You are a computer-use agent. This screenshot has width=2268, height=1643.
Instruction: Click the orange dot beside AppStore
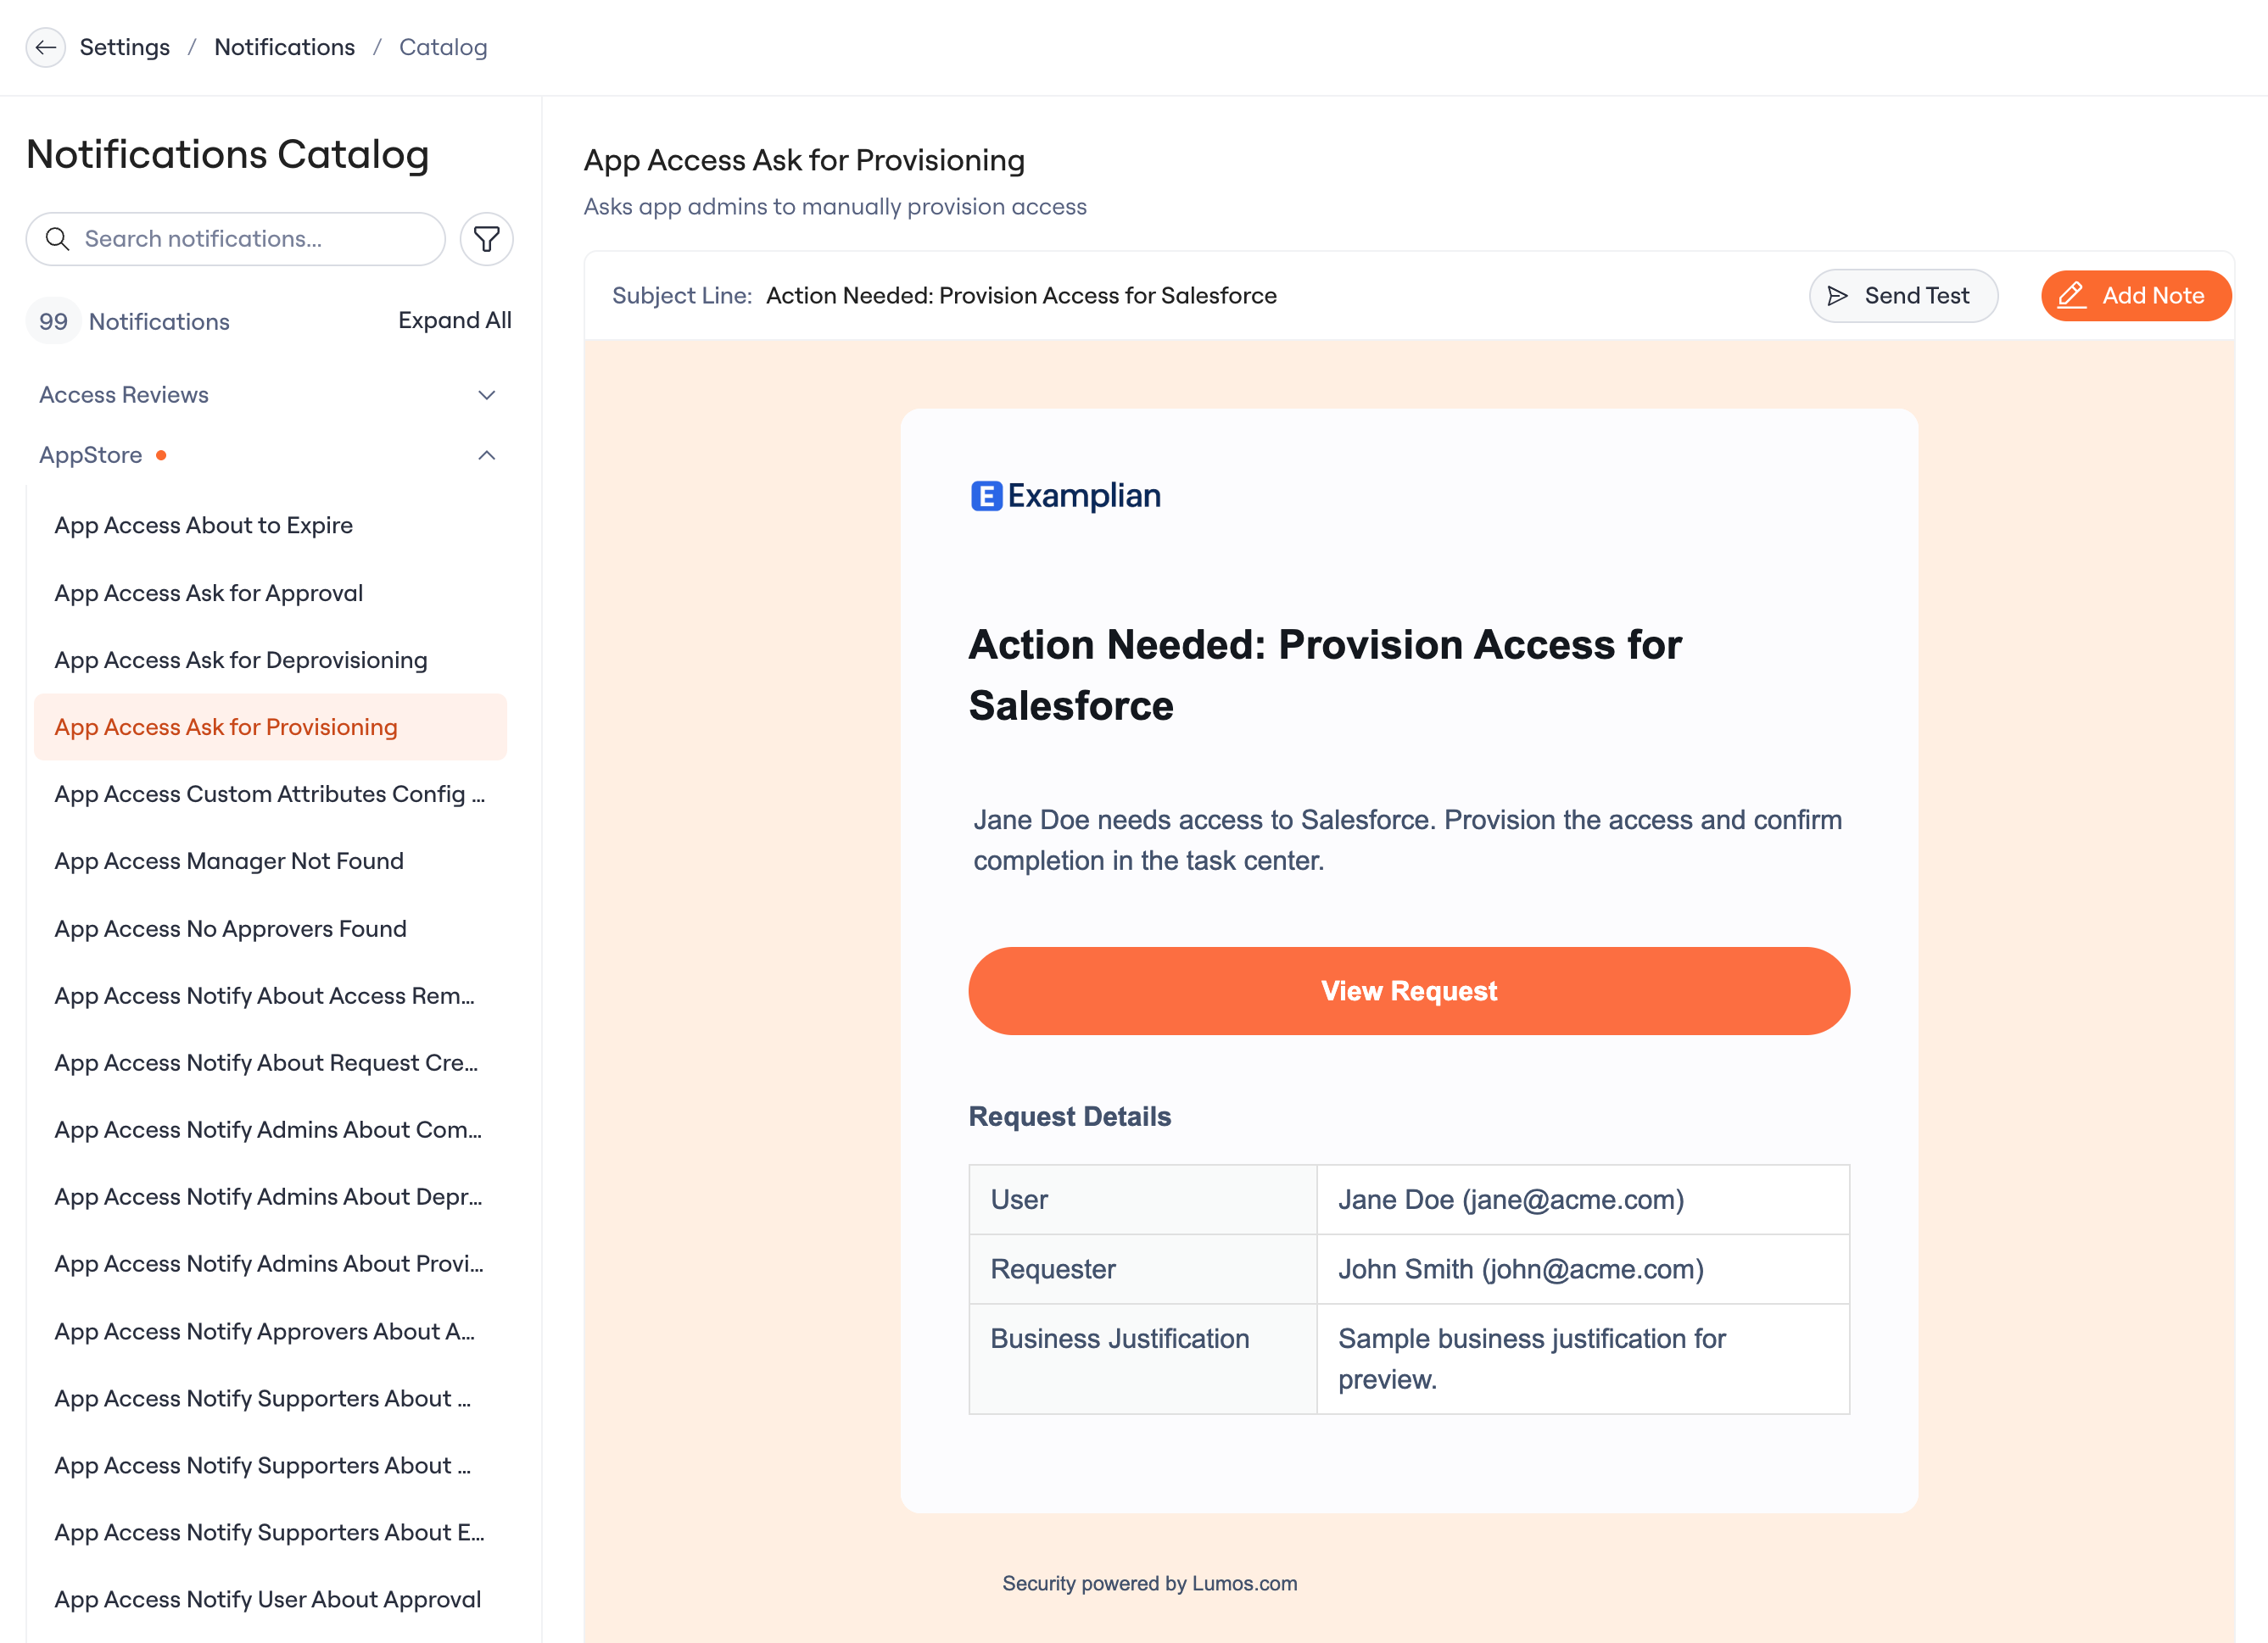pyautogui.click(x=161, y=456)
